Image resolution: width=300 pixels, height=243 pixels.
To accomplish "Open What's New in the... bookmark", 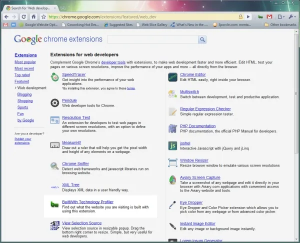I will coord(189,24).
